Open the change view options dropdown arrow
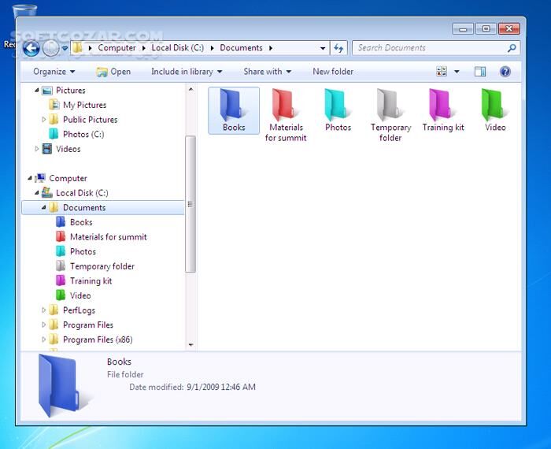 [457, 72]
